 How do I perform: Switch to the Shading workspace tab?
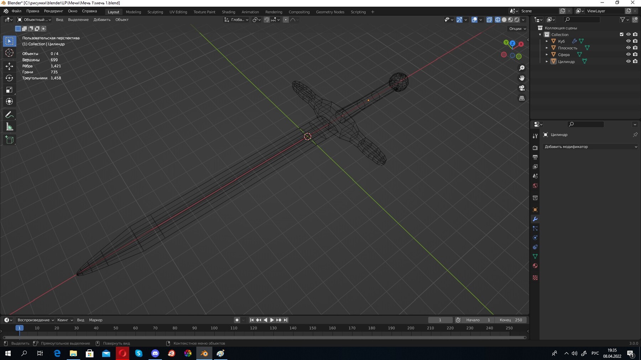(229, 12)
